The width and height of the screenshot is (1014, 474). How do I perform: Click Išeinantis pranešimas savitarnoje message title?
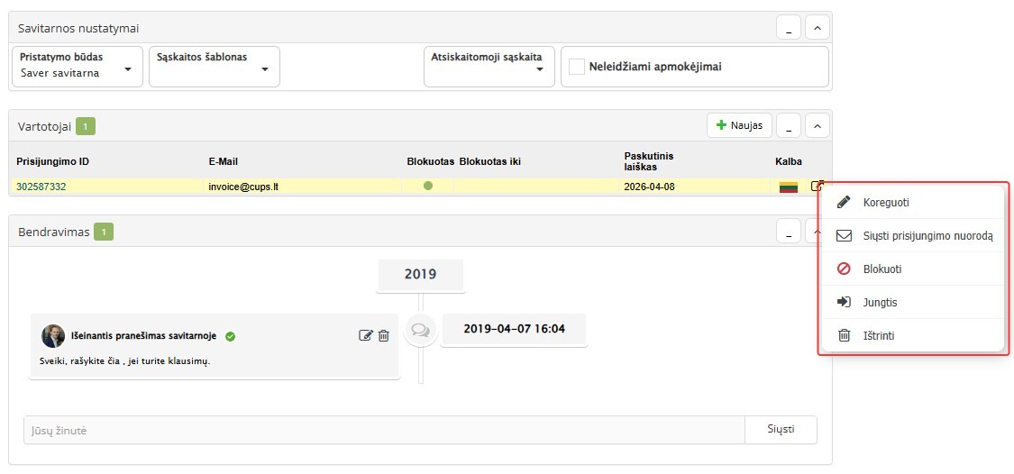coord(143,336)
